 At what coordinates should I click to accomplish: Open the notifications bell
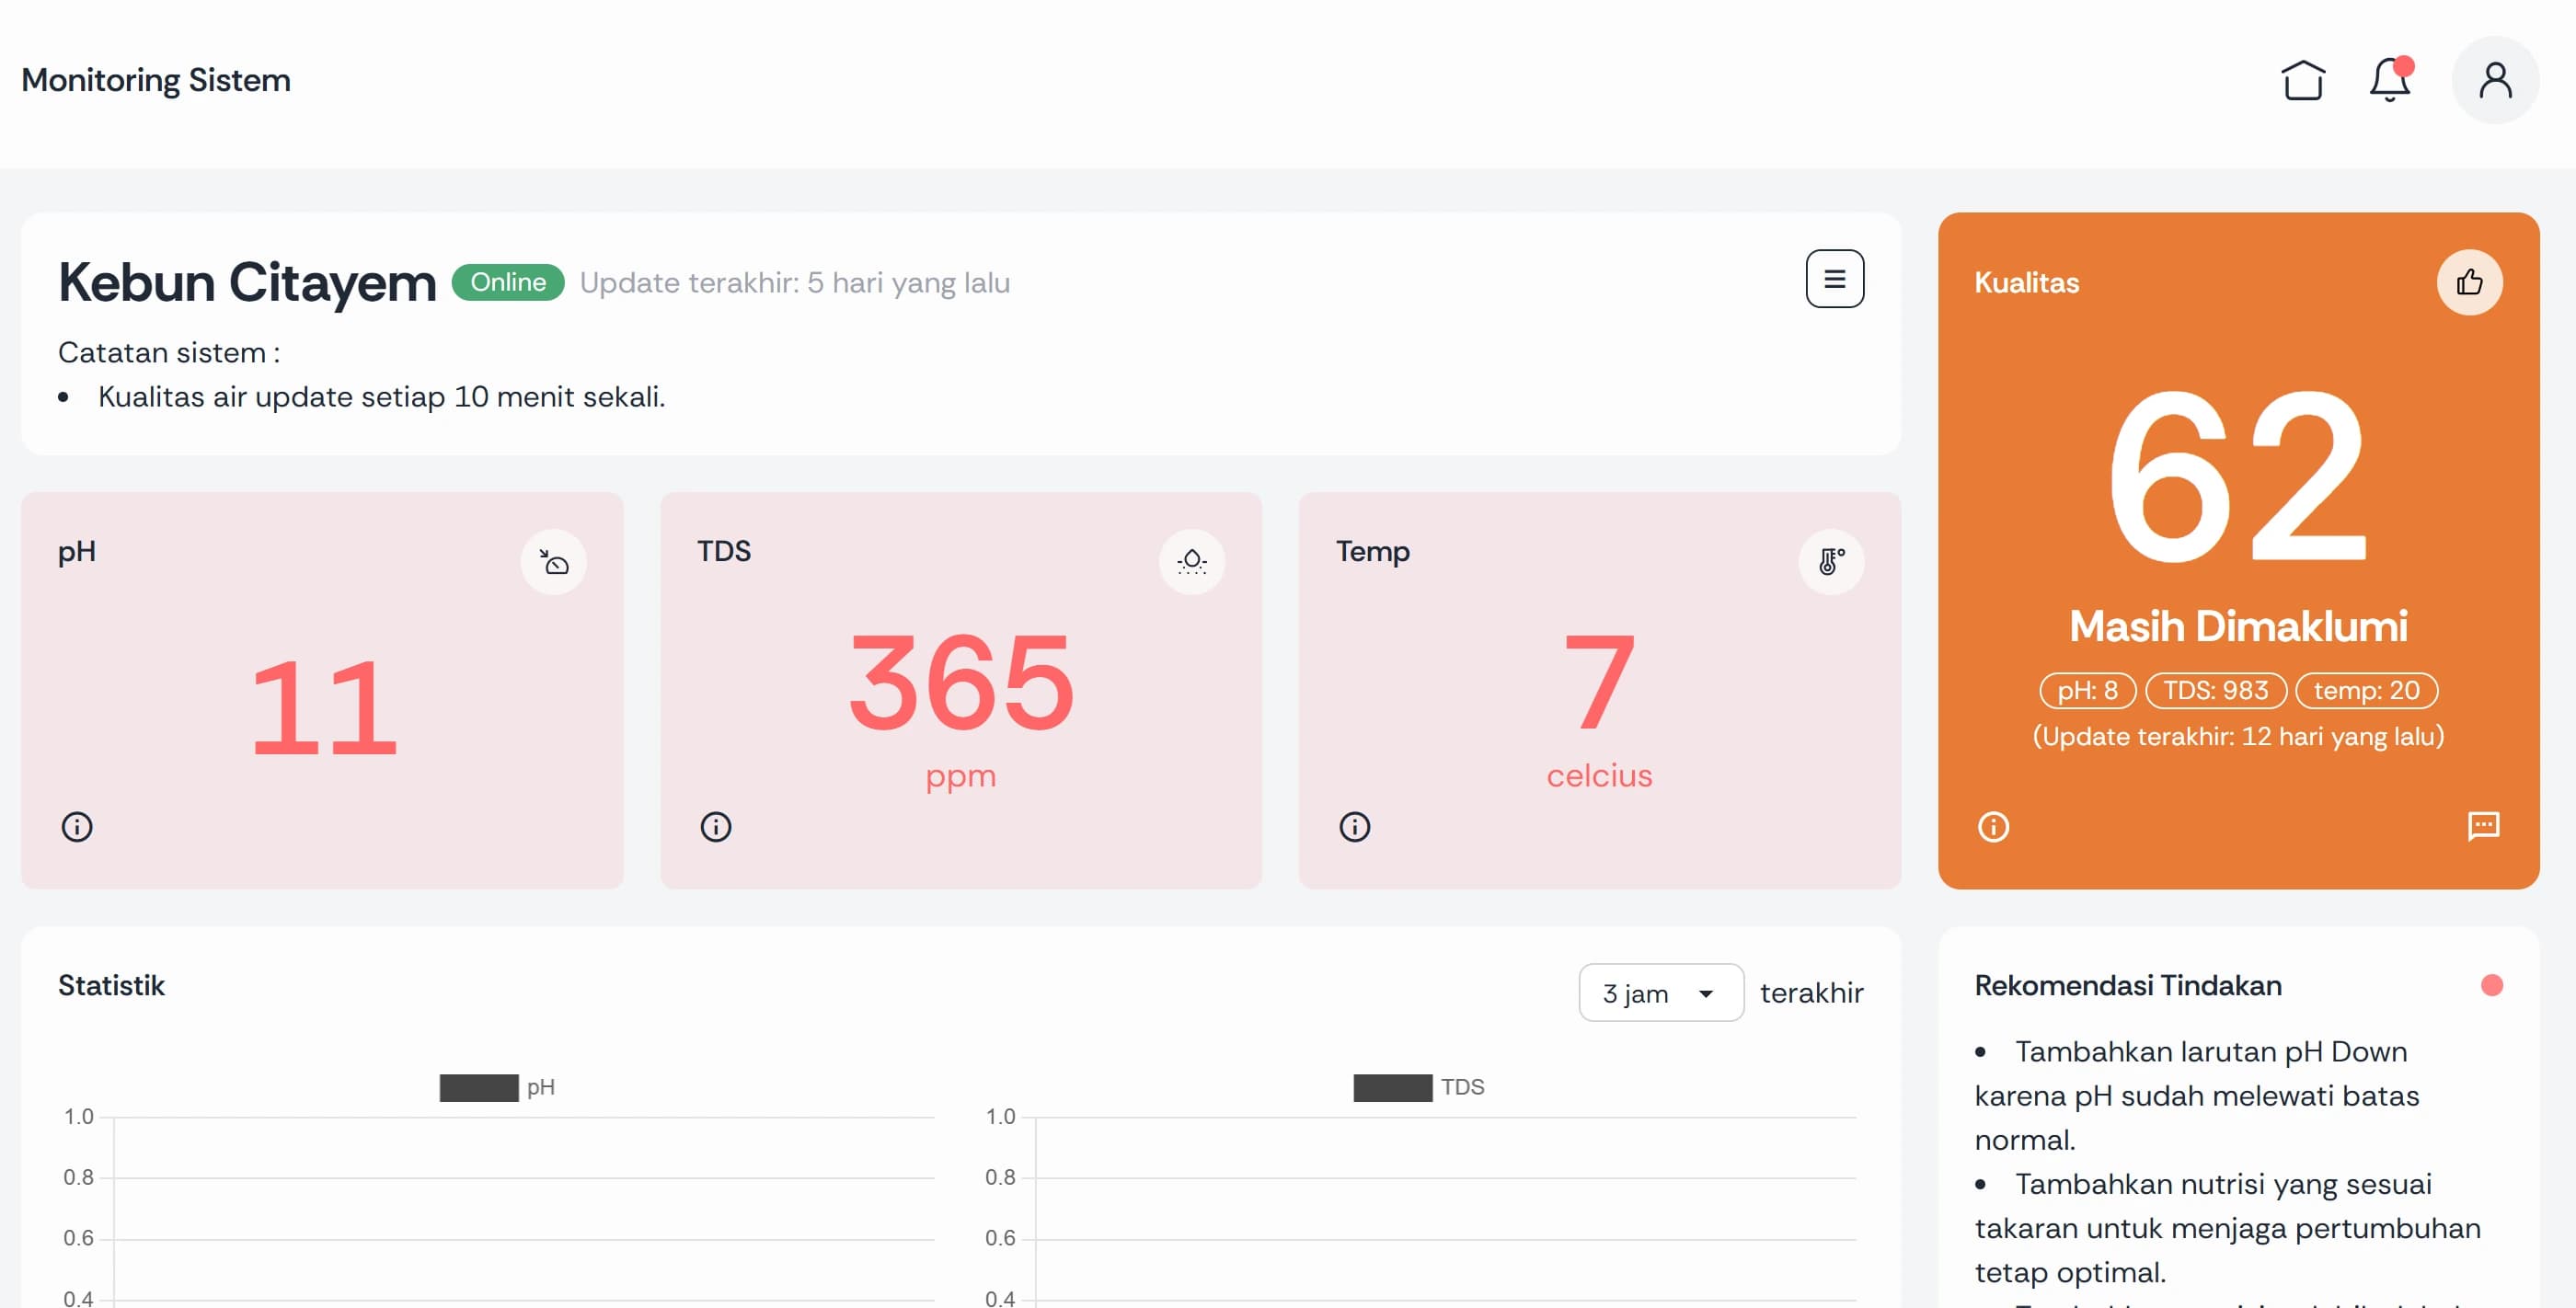(2390, 80)
